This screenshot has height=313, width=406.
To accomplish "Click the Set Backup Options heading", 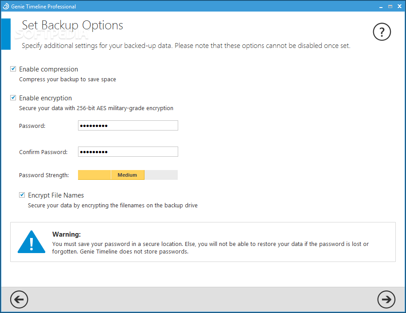I will (x=73, y=25).
